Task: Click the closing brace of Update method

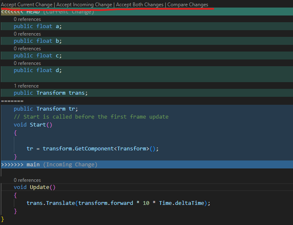Action: point(16,211)
